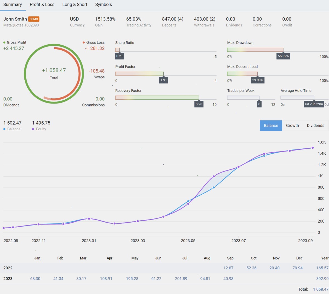Viewport: 329px width, 294px height.
Task: Click the 2023 May value 195.28
Action: (132, 279)
